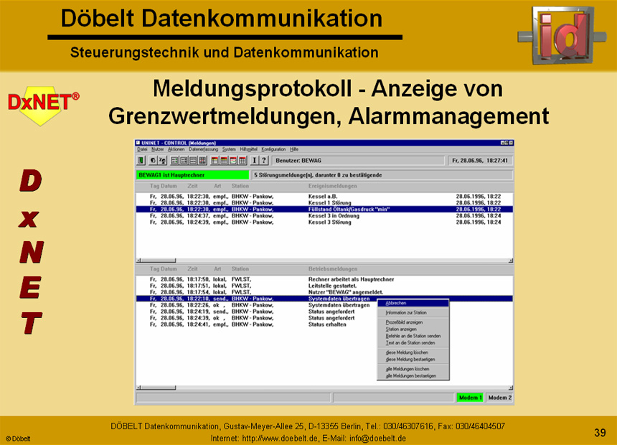Select the 'Leitstelle gestartet.' message row
The width and height of the screenshot is (617, 445).
click(324, 286)
